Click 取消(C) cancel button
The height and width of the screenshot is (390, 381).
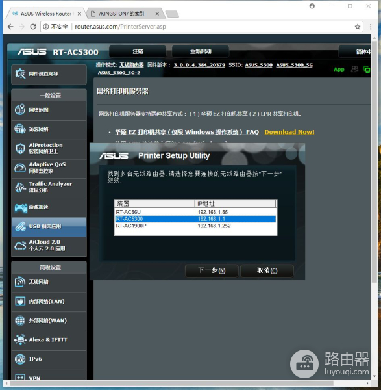point(267,270)
